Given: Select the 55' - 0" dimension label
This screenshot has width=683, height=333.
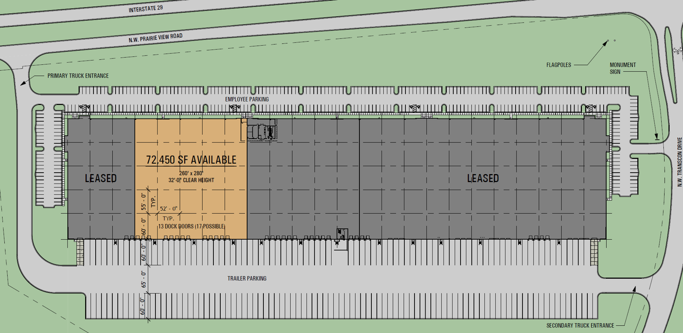Looking at the screenshot, I should tap(144, 201).
